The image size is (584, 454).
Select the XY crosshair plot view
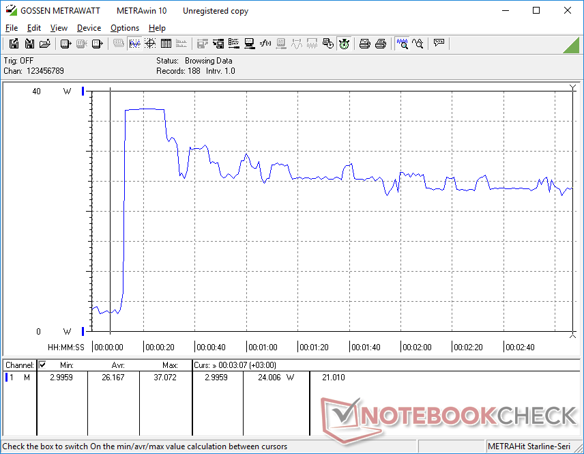coord(150,44)
